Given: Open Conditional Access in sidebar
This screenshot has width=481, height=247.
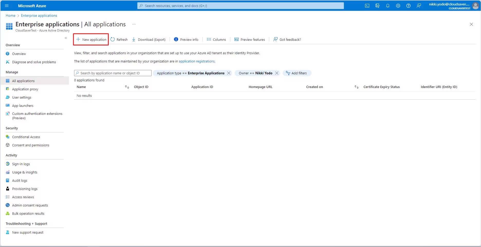Looking at the screenshot, I should (26, 137).
